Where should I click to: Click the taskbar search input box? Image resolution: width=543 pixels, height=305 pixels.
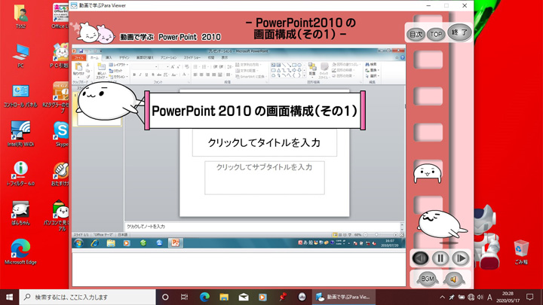coord(87,297)
